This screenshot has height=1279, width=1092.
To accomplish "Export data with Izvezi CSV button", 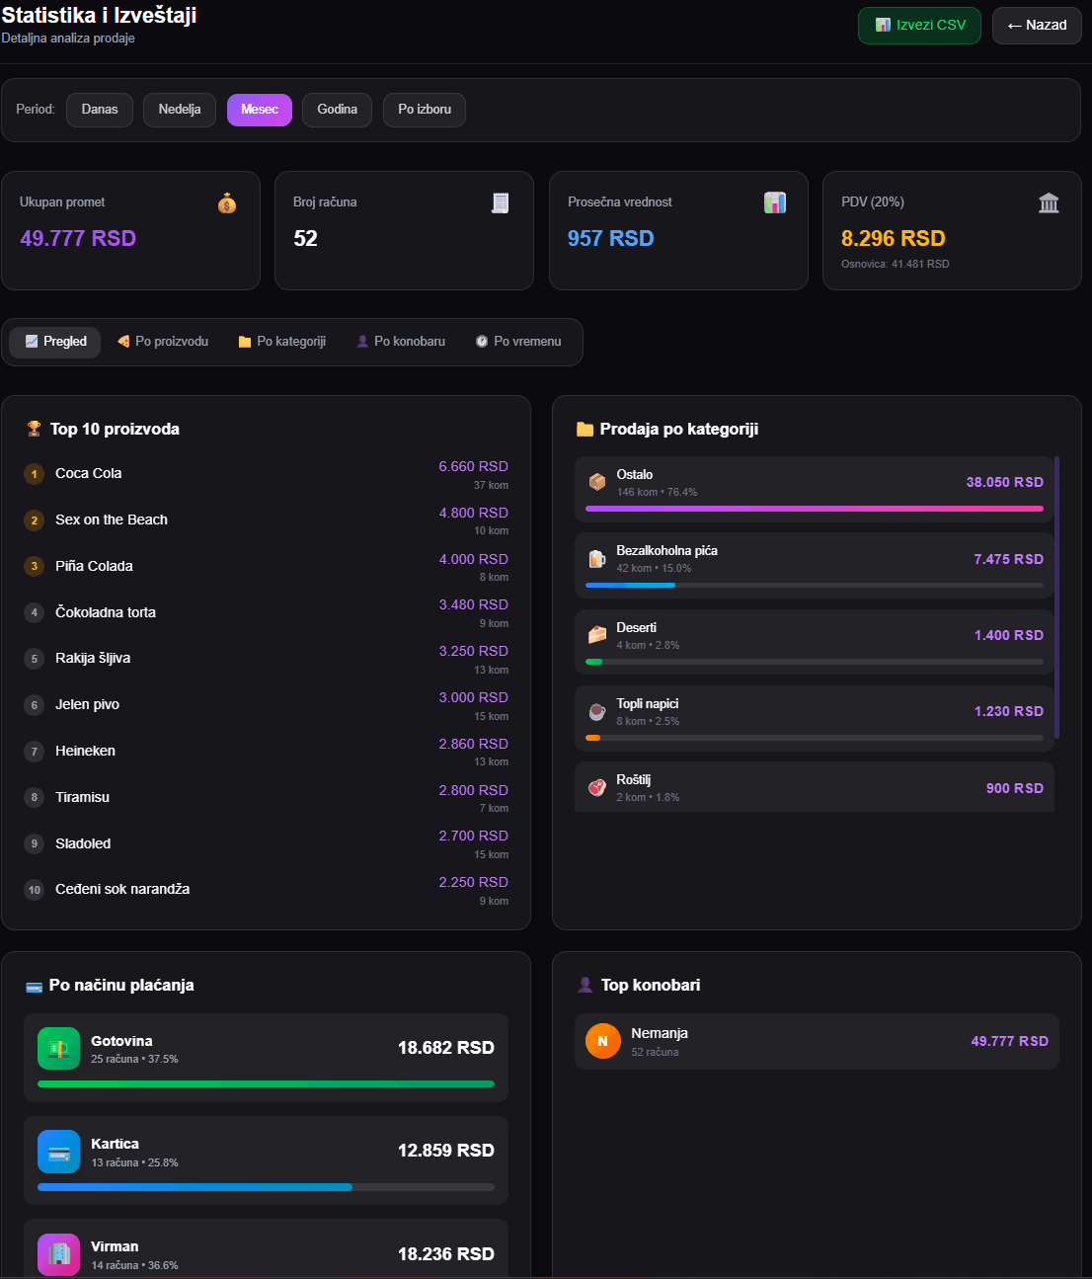I will click(x=919, y=25).
